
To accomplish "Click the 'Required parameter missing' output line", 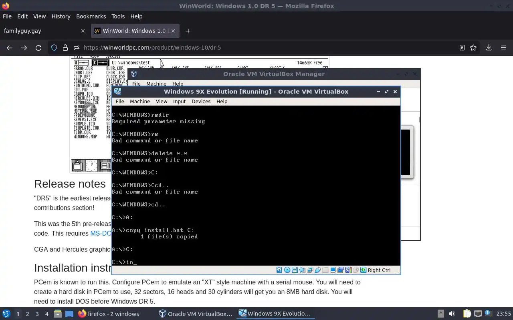I will (x=158, y=121).
